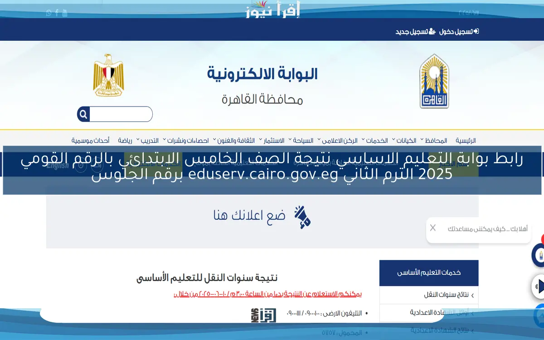Expand the الكيانات menu chevron
Viewport: 544px width, 340px height.
pos(393,140)
